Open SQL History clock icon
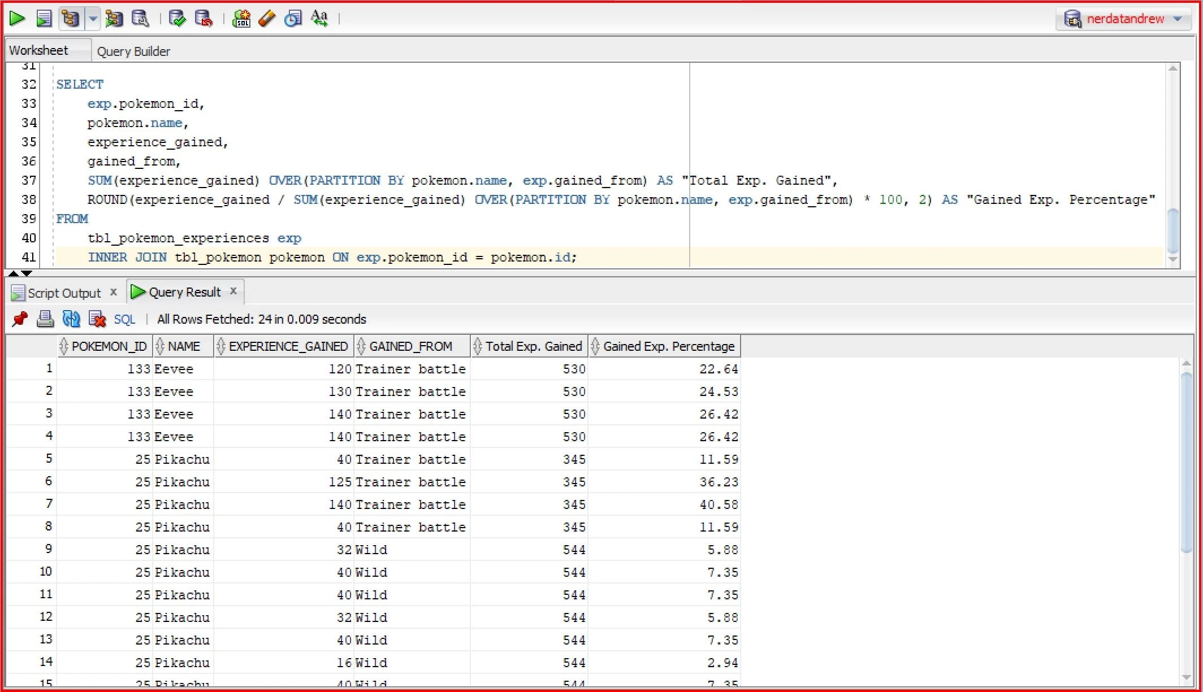 click(293, 19)
